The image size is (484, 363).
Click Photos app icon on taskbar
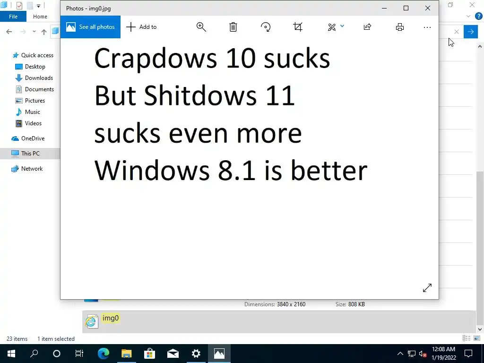tap(219, 354)
